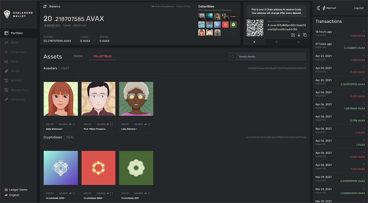368x203 pixels.
Task: Open Studio from the sidebar
Action: [18, 71]
